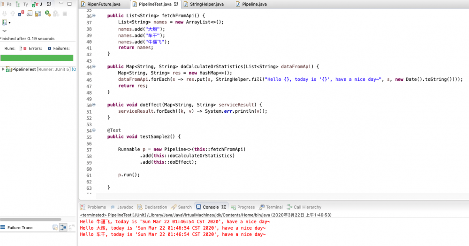
Task: Open Test Run History dropdown arrow
Action: [9, 22]
